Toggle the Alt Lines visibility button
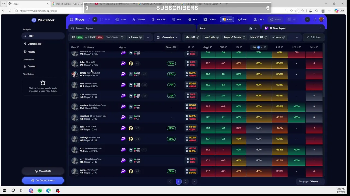 (314, 37)
